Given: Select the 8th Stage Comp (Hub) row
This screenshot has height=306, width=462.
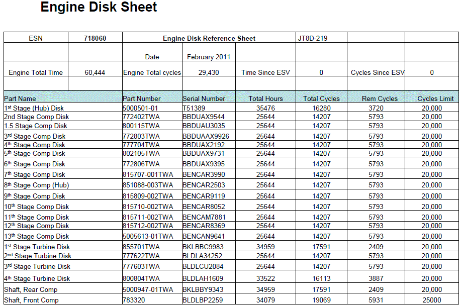Looking at the screenshot, I should tap(37, 185).
